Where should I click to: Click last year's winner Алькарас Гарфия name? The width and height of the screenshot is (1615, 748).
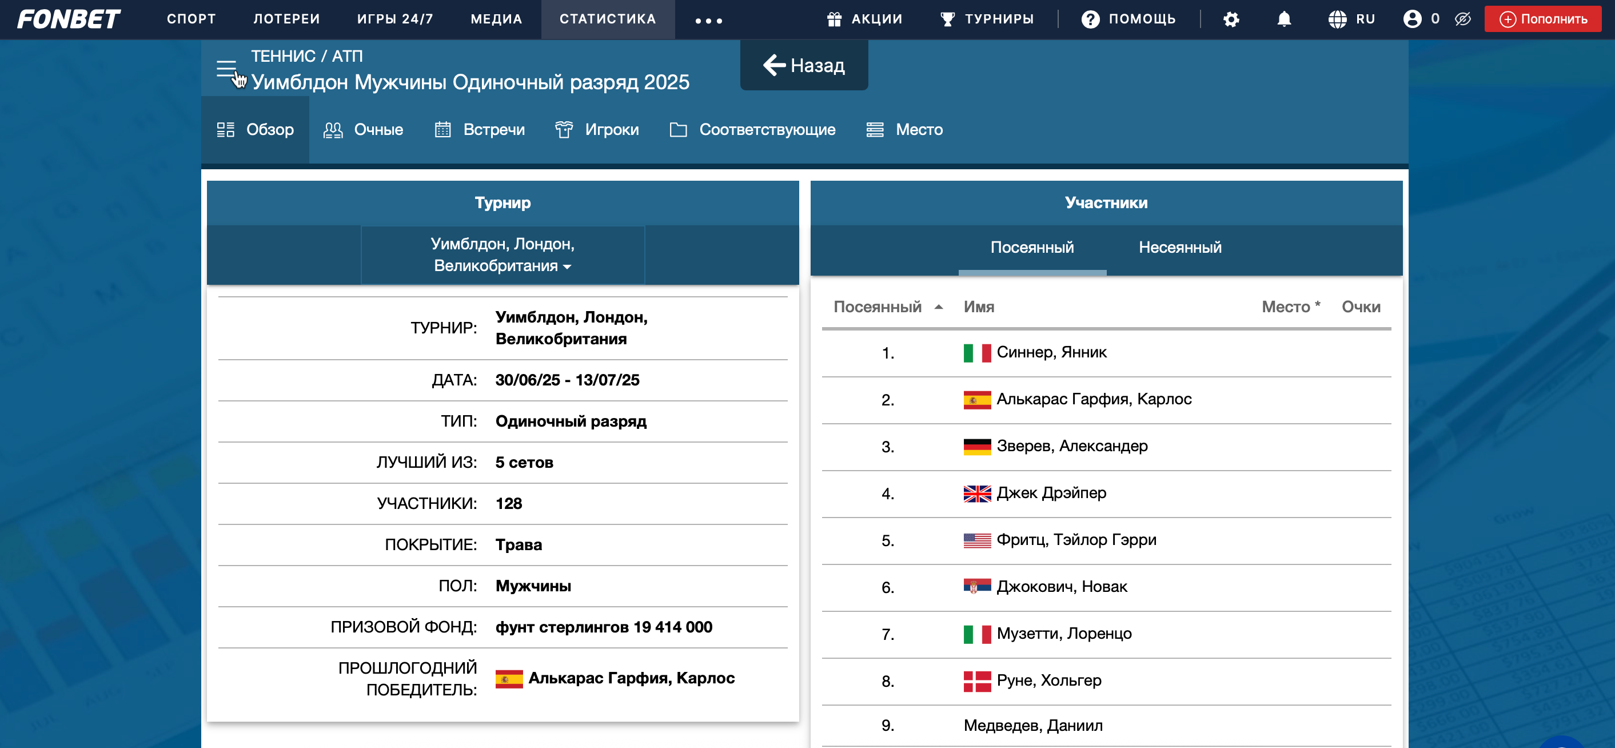[631, 679]
